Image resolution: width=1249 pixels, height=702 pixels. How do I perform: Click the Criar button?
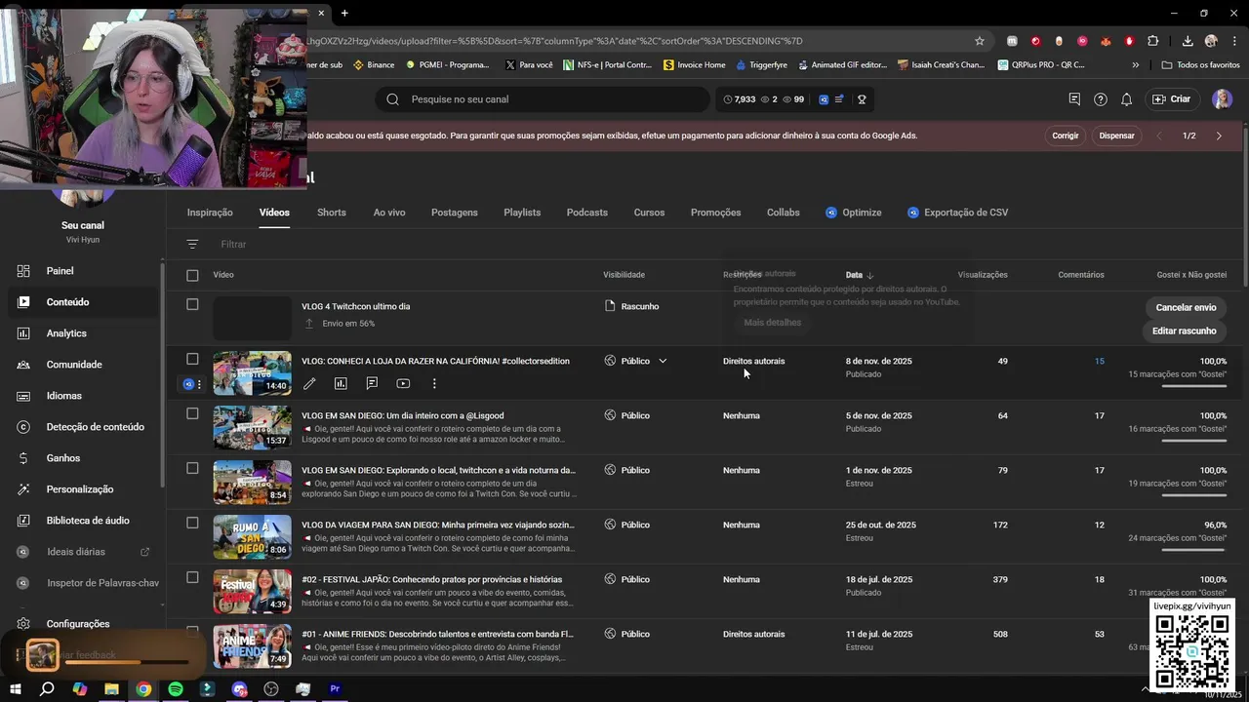point(1172,99)
